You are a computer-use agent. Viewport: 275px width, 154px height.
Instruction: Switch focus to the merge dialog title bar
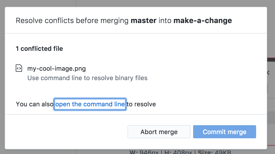click(x=124, y=20)
